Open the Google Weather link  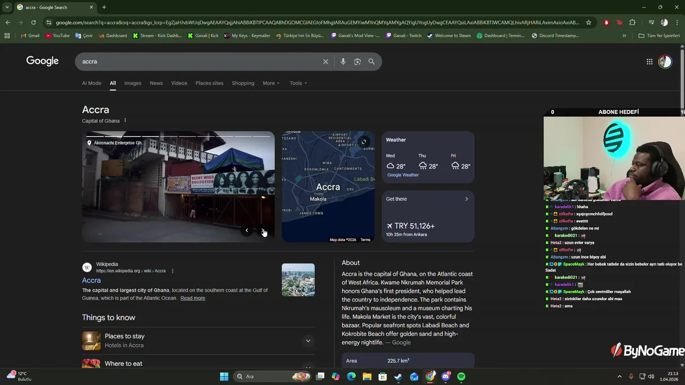coord(403,175)
